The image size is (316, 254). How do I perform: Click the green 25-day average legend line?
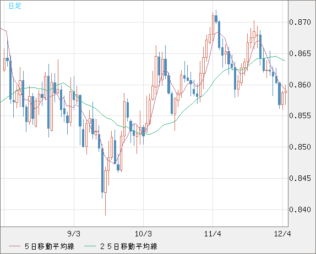pos(90,246)
